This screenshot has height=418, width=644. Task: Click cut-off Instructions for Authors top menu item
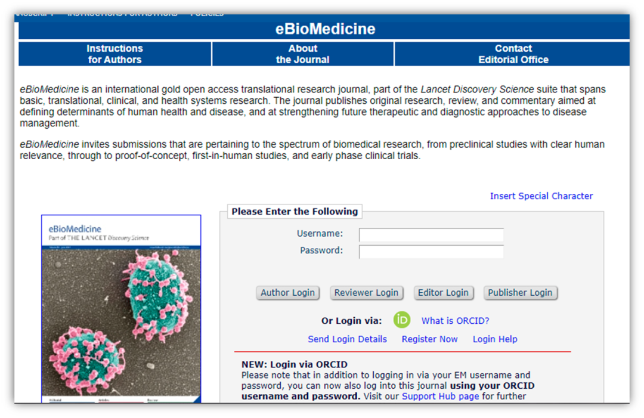(x=122, y=15)
